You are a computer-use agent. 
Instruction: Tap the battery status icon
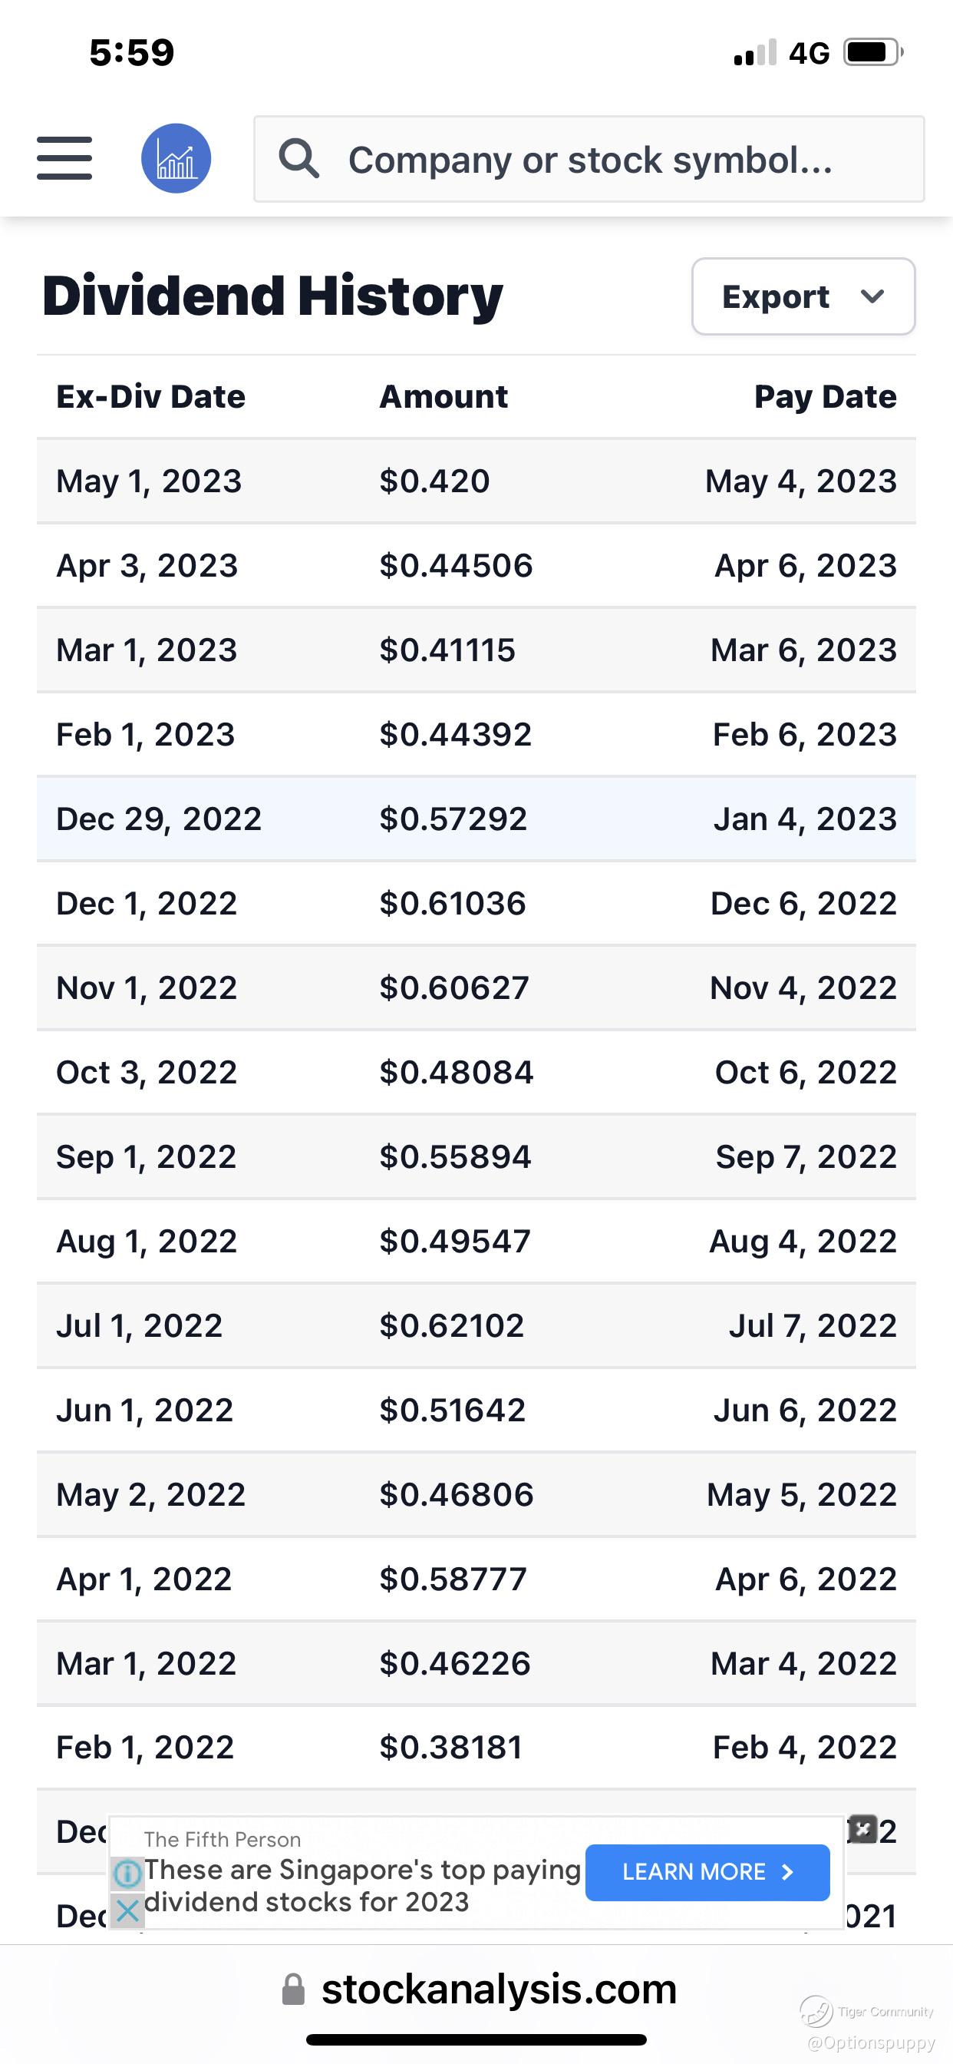[872, 53]
